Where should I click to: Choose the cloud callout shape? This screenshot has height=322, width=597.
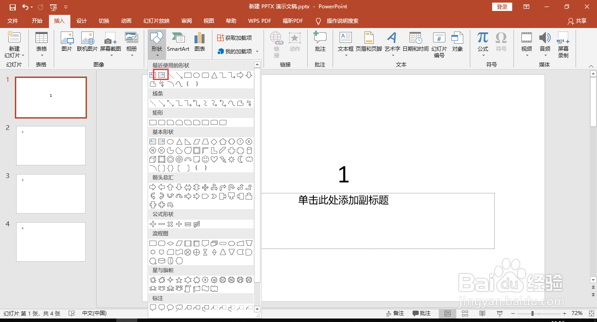pos(179,308)
